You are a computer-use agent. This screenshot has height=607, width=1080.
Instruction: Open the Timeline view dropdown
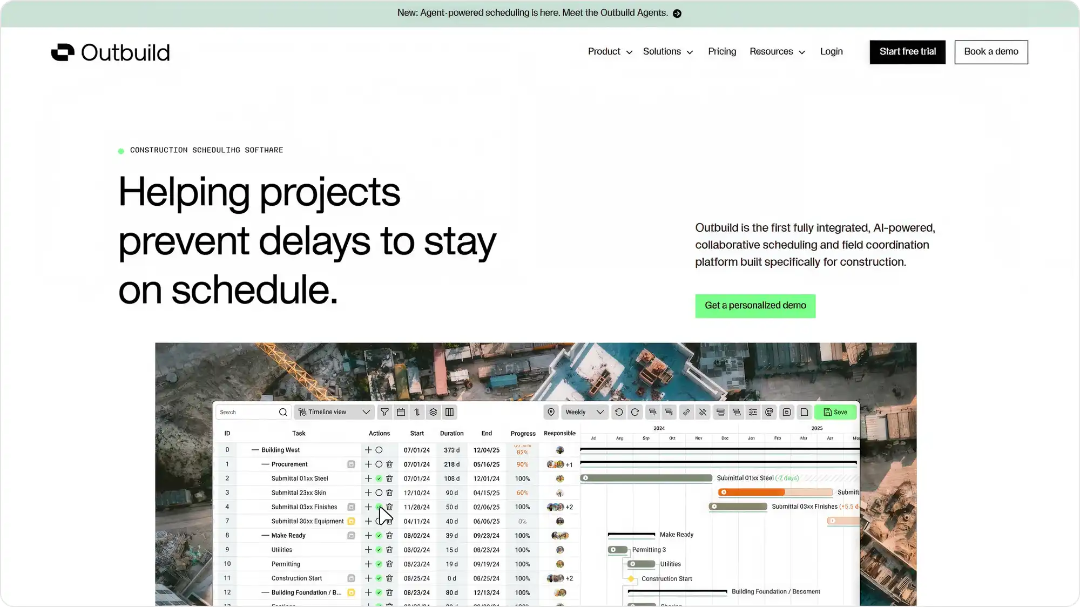(334, 412)
